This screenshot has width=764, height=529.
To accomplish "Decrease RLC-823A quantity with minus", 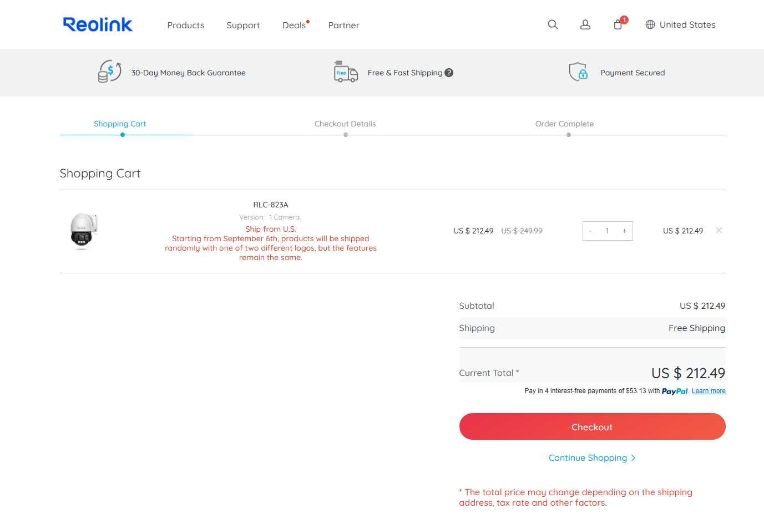I will pyautogui.click(x=590, y=231).
